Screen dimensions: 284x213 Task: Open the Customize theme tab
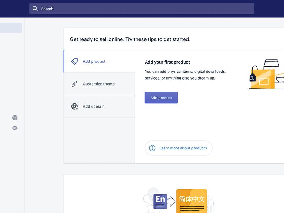coord(99,84)
